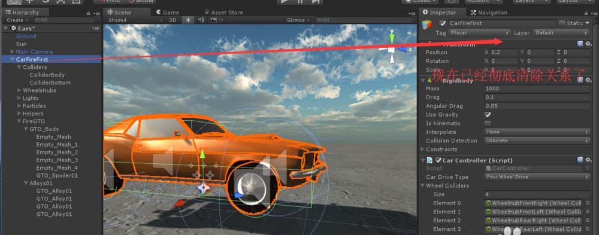This screenshot has width=599, height=235.
Task: Click the scene effects image icon
Action: (x=214, y=20)
